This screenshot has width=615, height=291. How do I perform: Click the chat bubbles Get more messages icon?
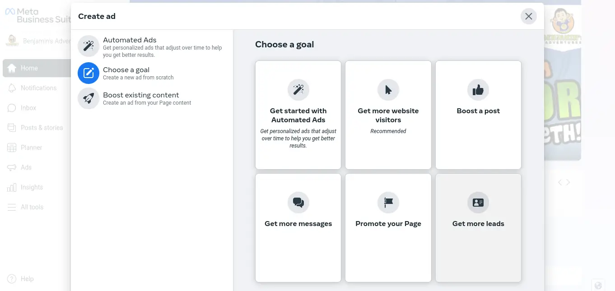[x=298, y=203]
